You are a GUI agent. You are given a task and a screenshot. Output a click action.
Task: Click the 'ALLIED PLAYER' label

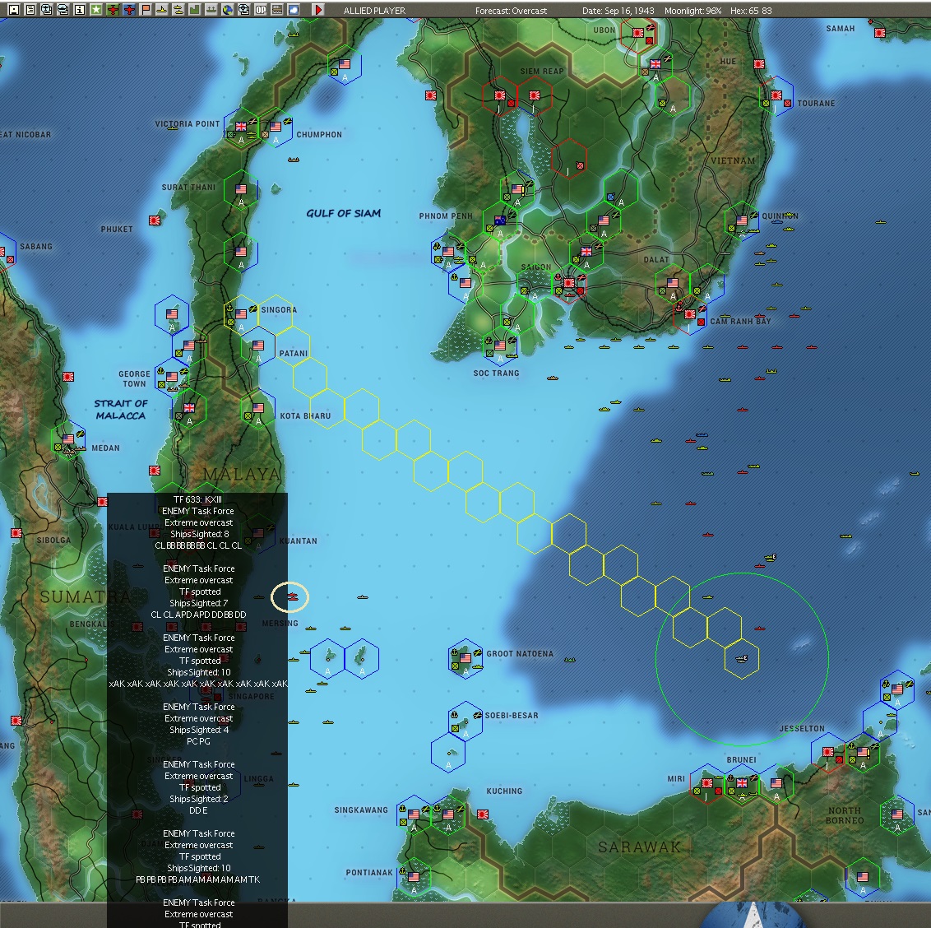click(375, 11)
